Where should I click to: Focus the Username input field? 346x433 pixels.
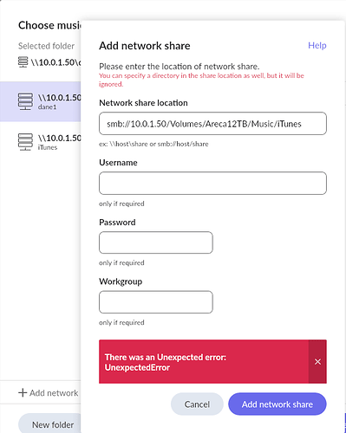pyautogui.click(x=212, y=183)
